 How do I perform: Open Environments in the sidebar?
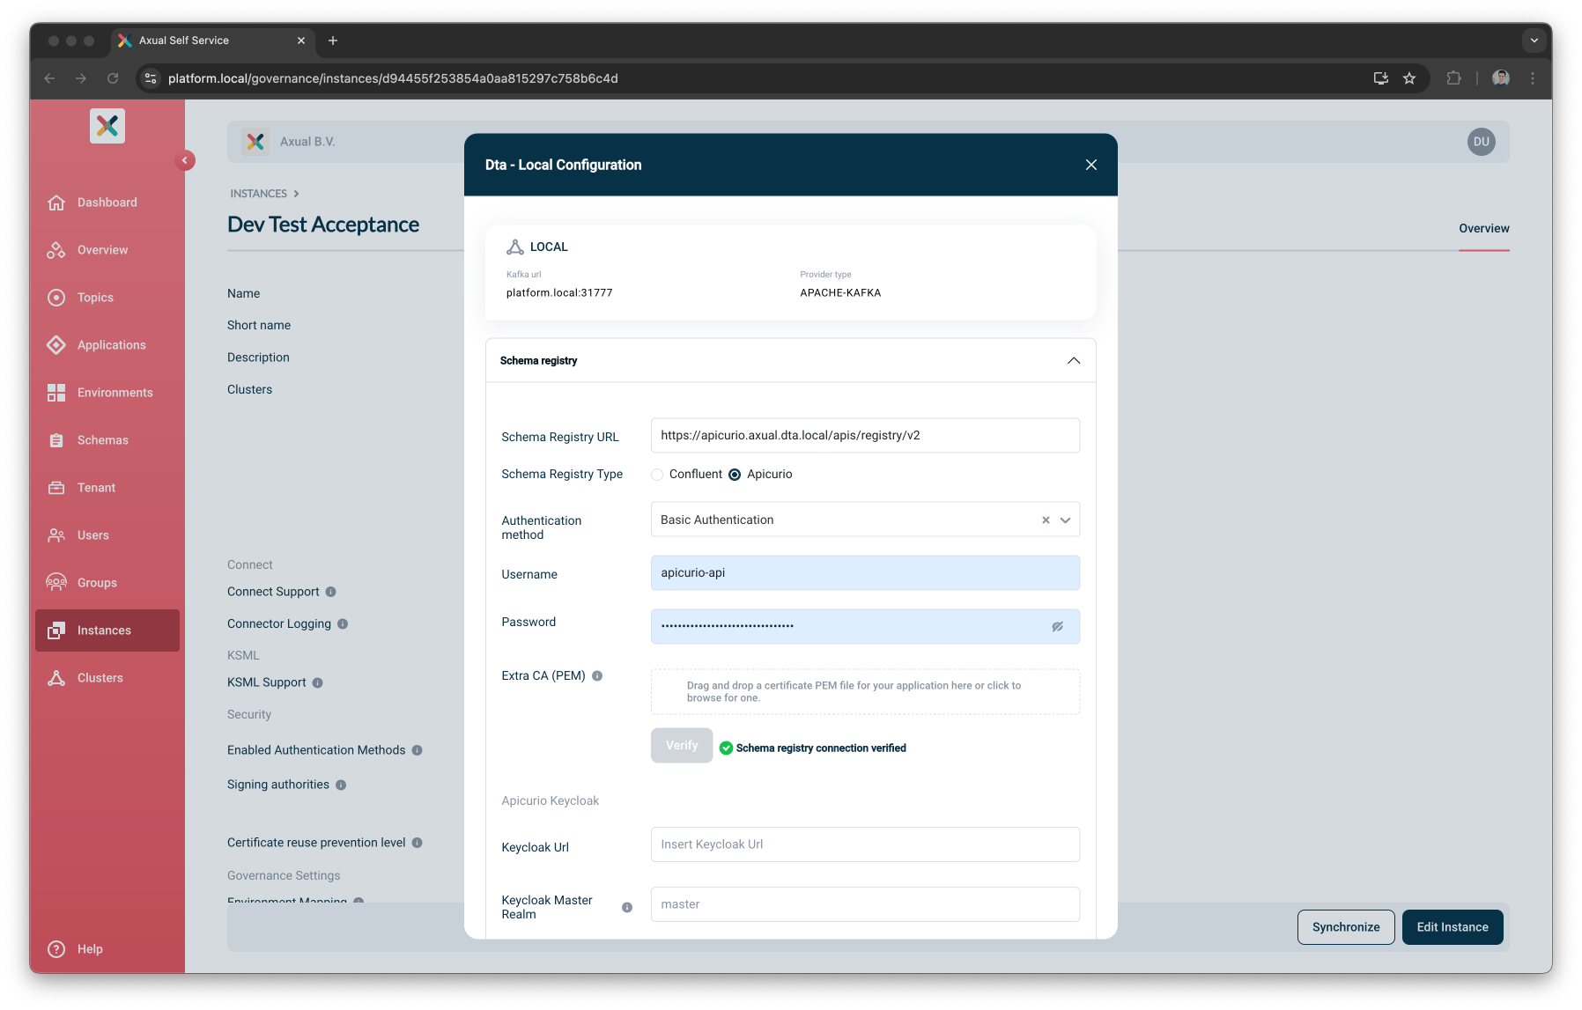(107, 393)
